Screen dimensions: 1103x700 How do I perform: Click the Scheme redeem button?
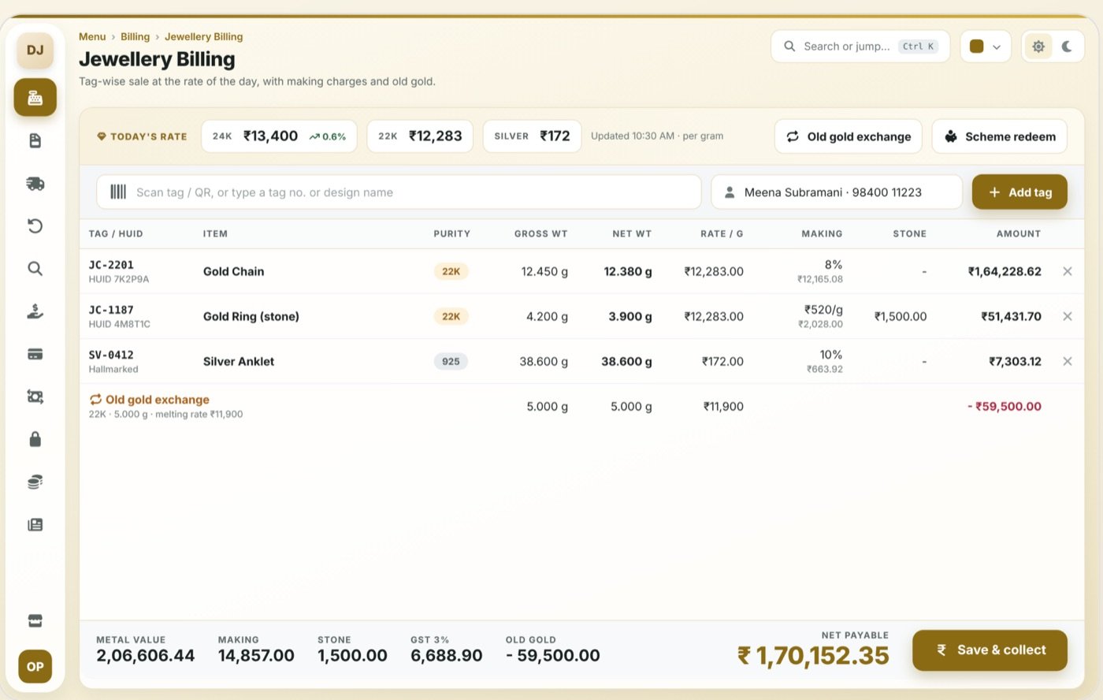point(1000,136)
